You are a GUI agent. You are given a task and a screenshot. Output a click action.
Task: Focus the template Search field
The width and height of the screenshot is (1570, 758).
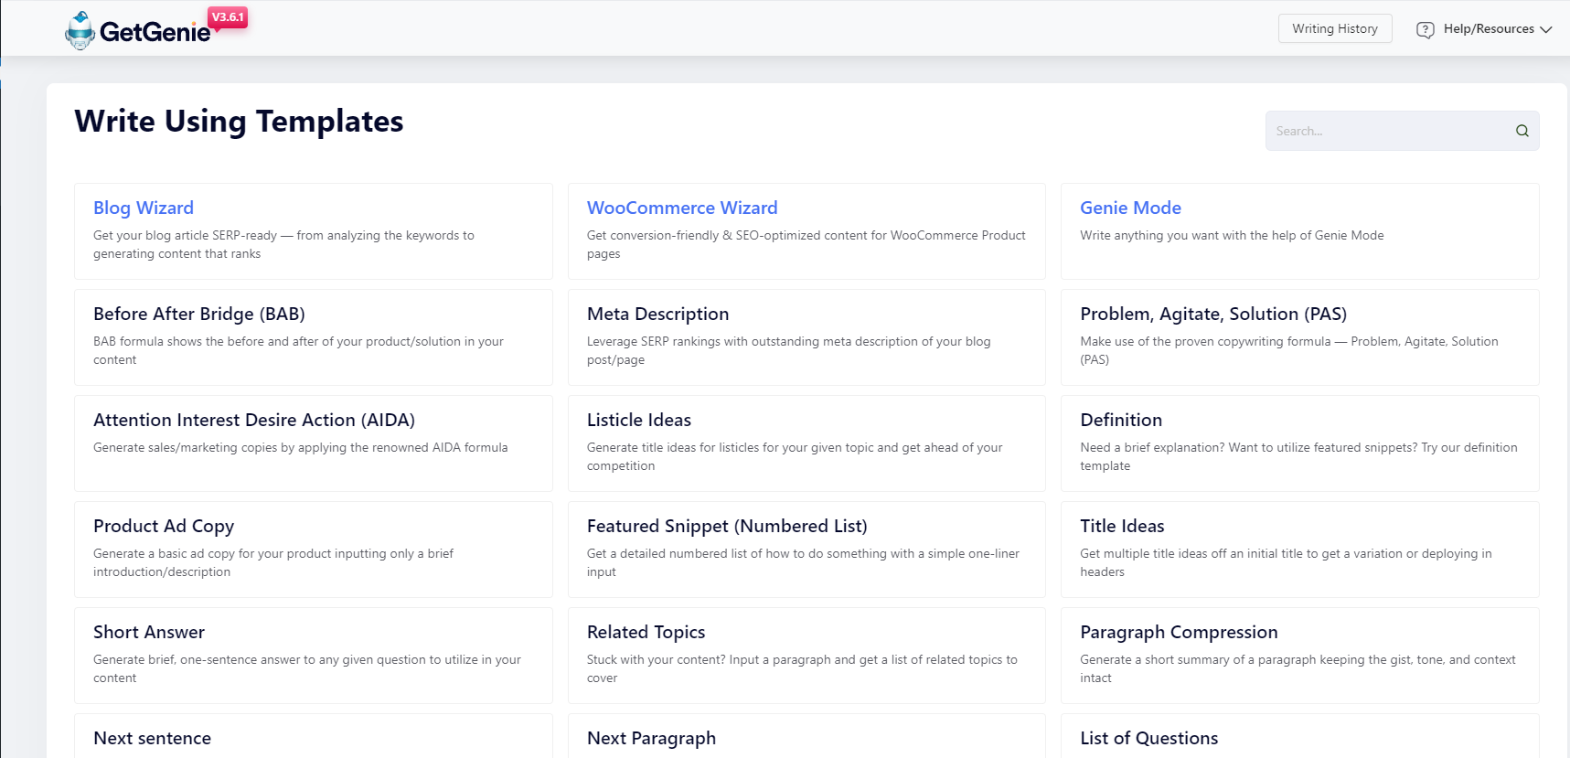pyautogui.click(x=1402, y=131)
